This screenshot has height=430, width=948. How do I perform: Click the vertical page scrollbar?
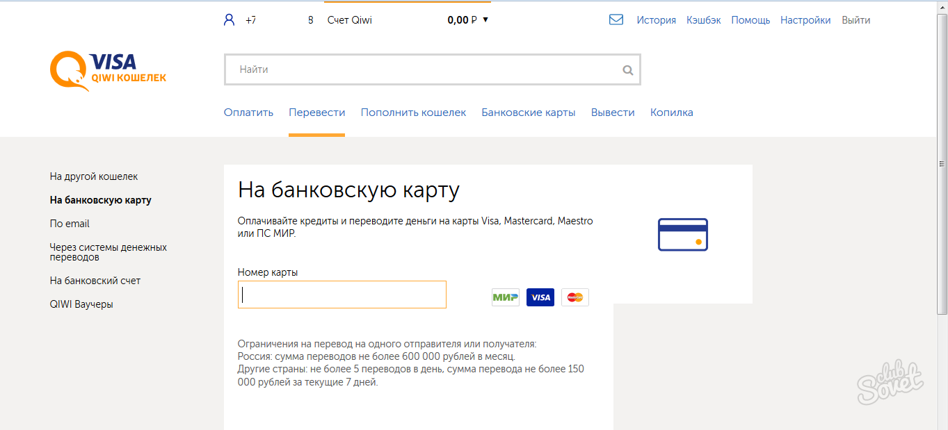[x=942, y=164]
